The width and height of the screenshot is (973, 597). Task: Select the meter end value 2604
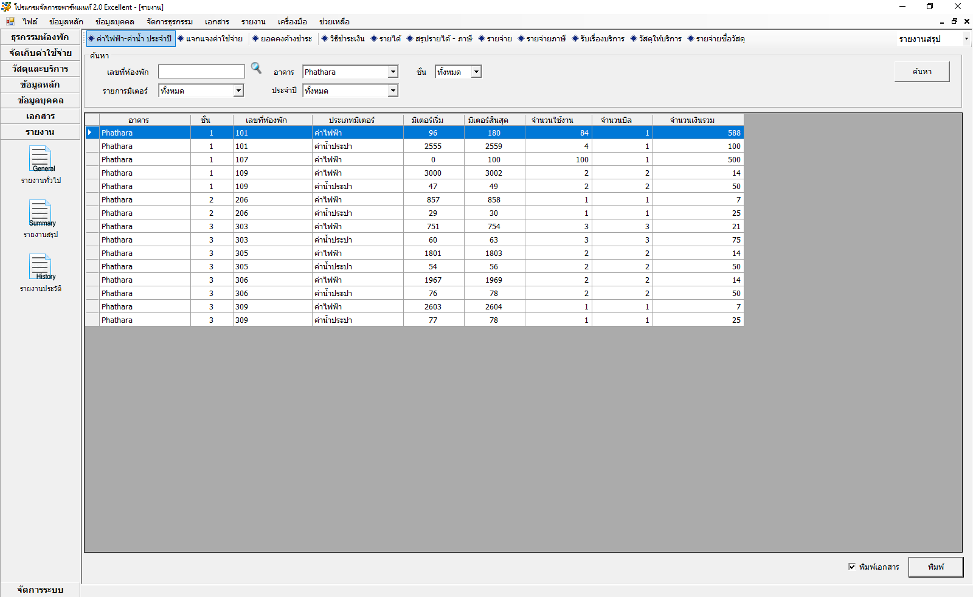coord(494,306)
